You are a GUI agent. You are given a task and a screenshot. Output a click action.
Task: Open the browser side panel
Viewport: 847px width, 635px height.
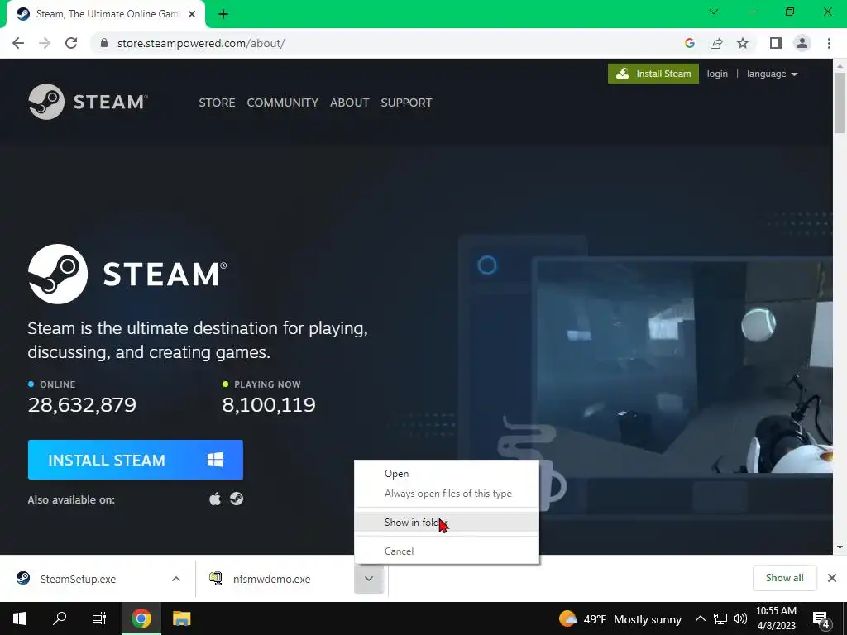(776, 43)
